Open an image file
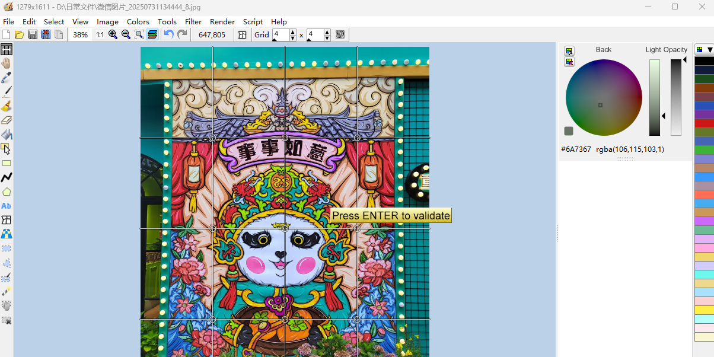This screenshot has width=714, height=357. point(19,34)
